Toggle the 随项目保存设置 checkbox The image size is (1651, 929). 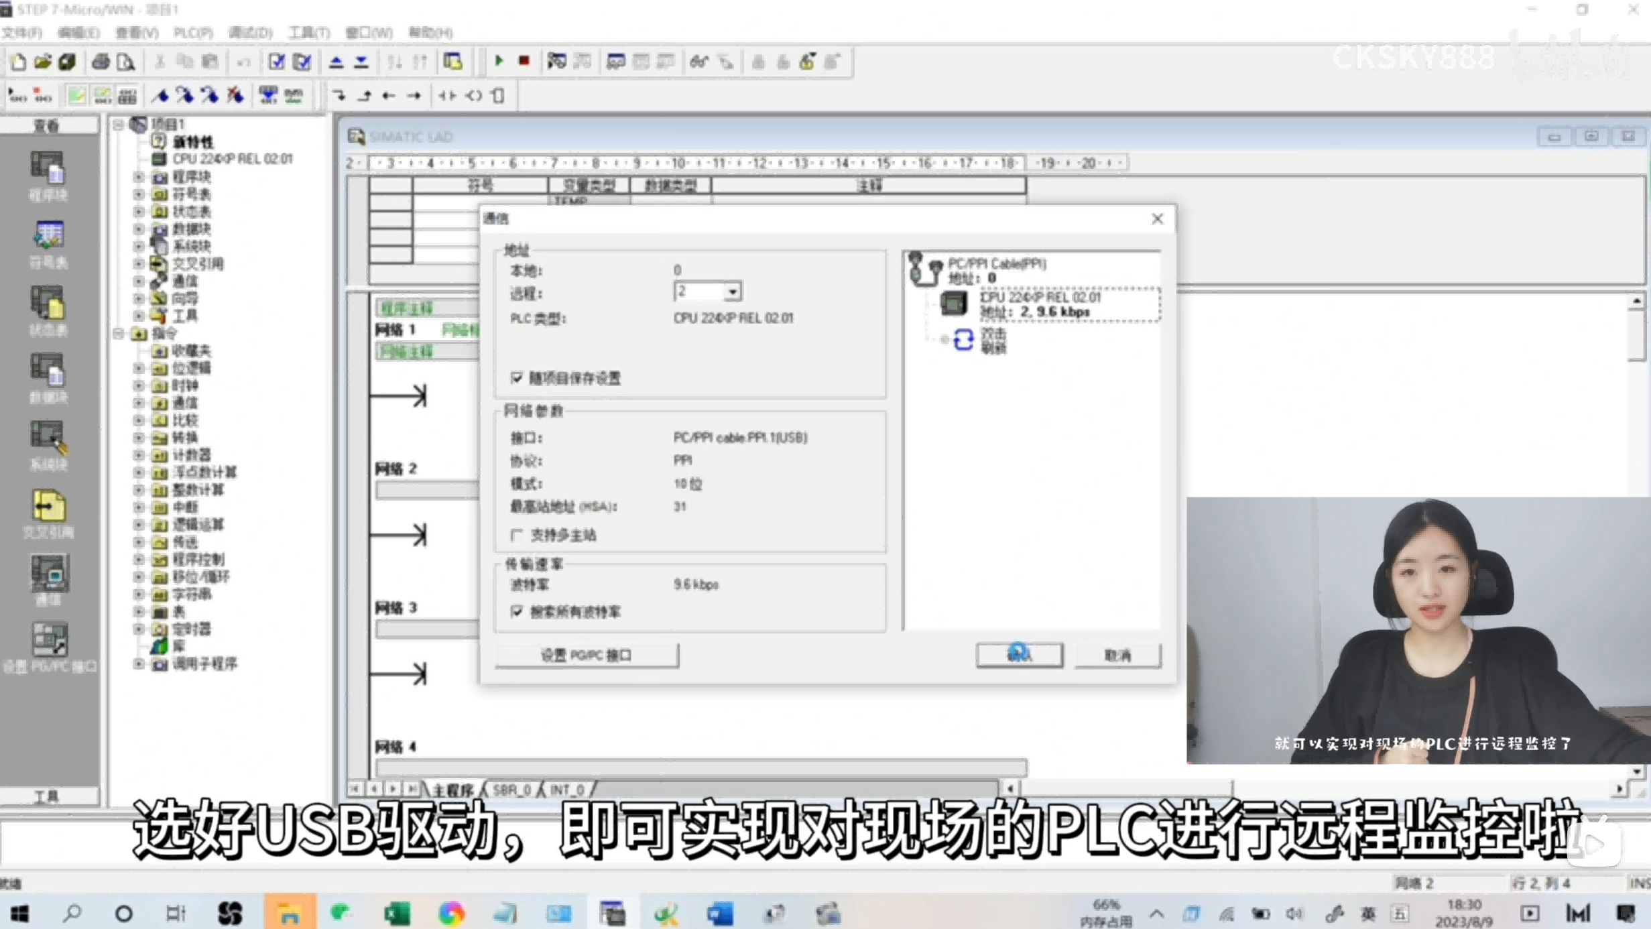[516, 378]
